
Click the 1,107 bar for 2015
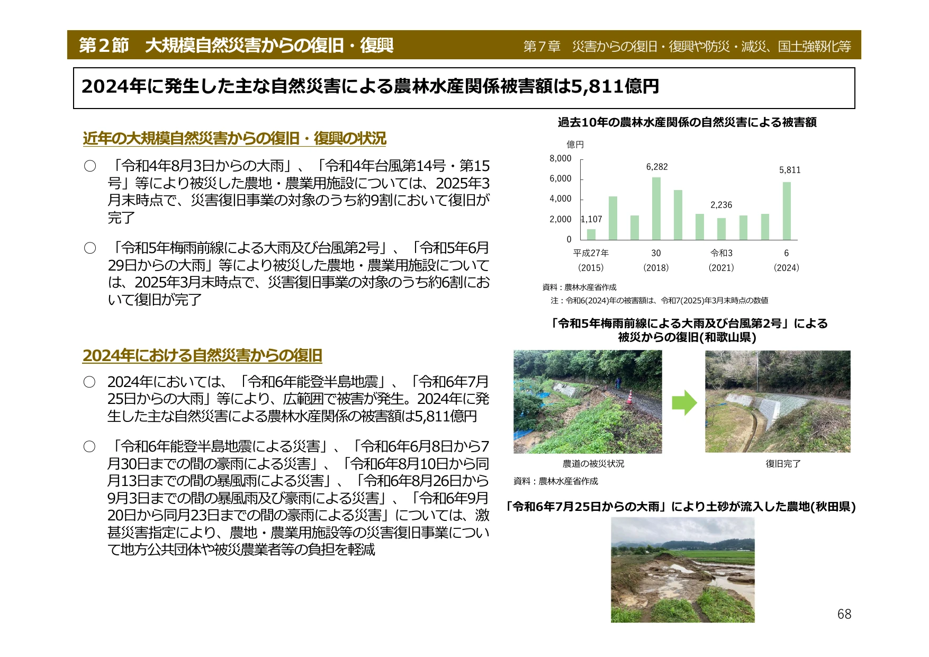(591, 235)
